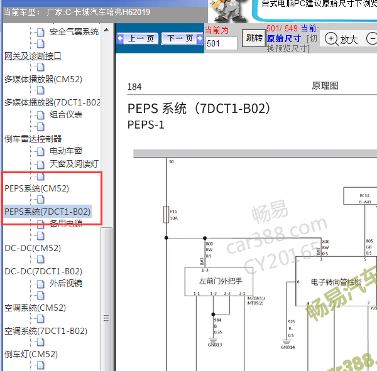Open the 电动车窗 tree item
The width and height of the screenshot is (377, 371).
click(66, 151)
